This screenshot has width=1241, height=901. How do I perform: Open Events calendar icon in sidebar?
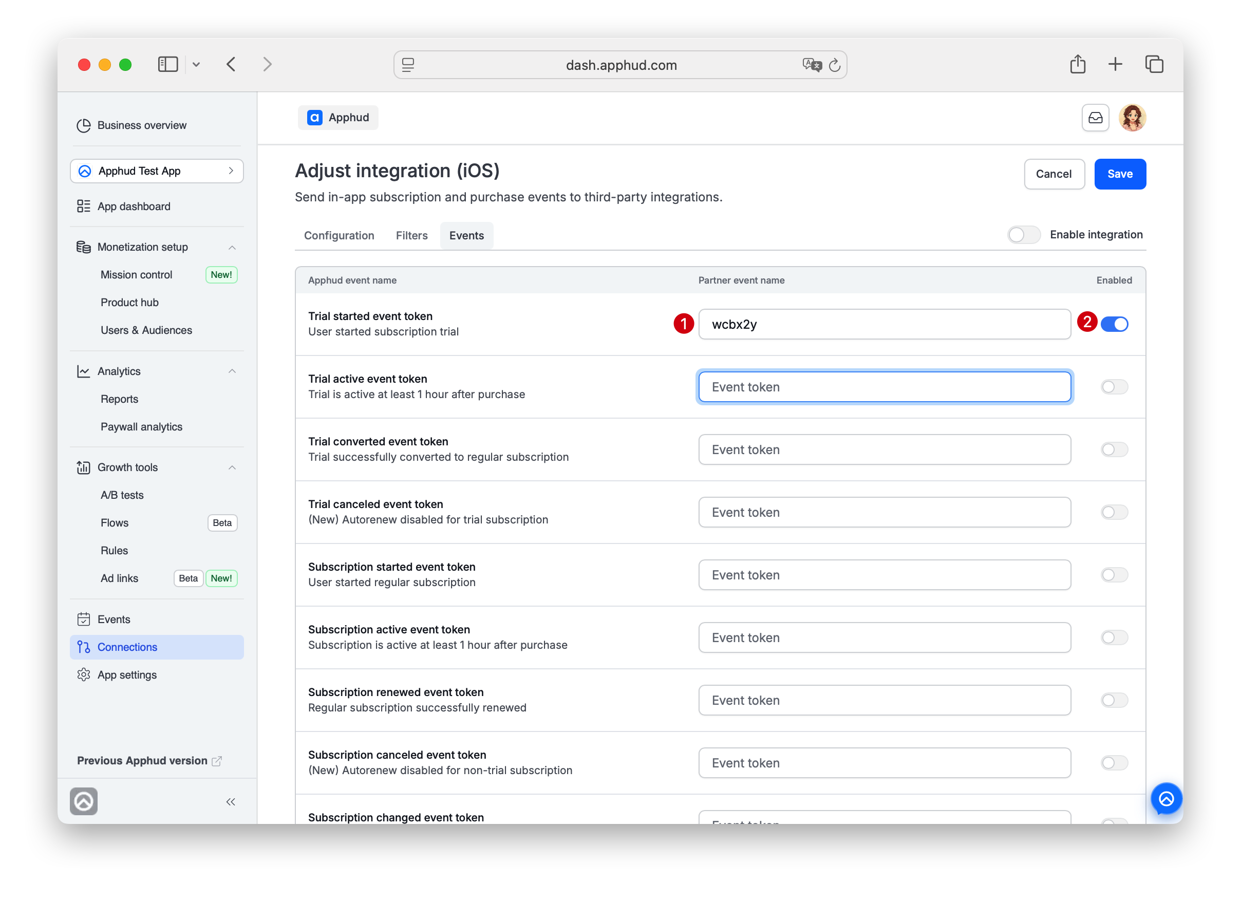pyautogui.click(x=83, y=620)
